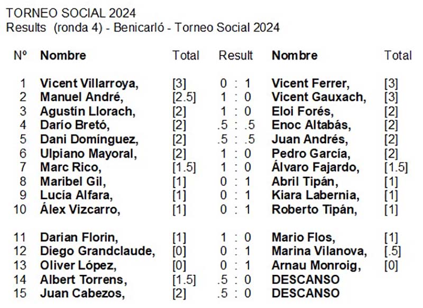Click Arnau Monroig's name

[316, 265]
